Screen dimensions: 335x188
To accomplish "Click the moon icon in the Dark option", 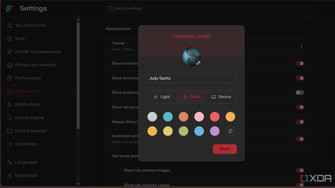I will 186,97.
